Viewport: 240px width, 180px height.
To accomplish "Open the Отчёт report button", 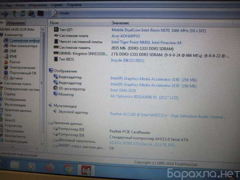I will [60, 13].
